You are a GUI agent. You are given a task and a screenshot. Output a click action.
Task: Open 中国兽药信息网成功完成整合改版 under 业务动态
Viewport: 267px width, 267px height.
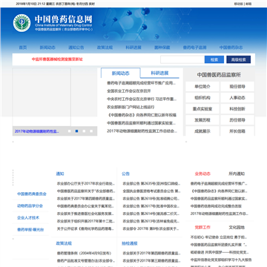[216, 206]
